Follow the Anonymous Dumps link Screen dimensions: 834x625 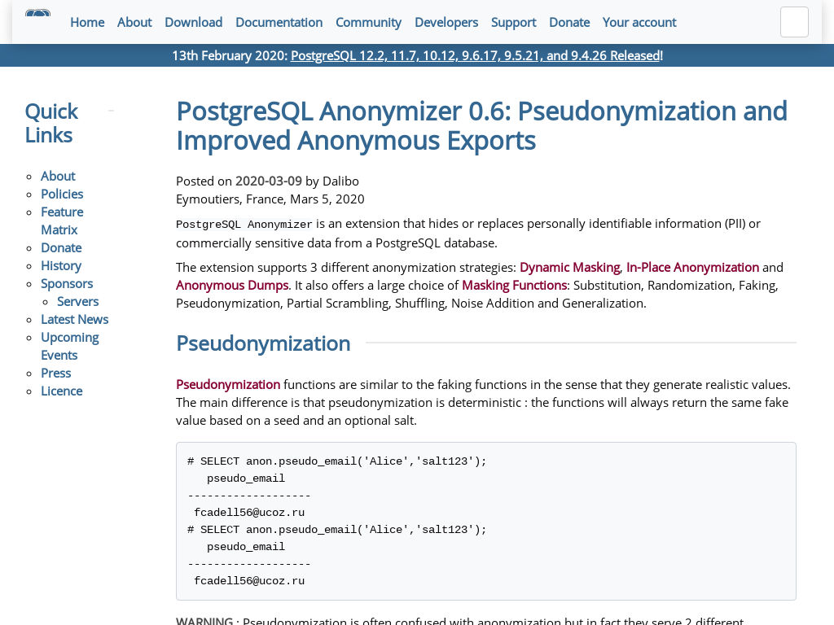(x=232, y=286)
